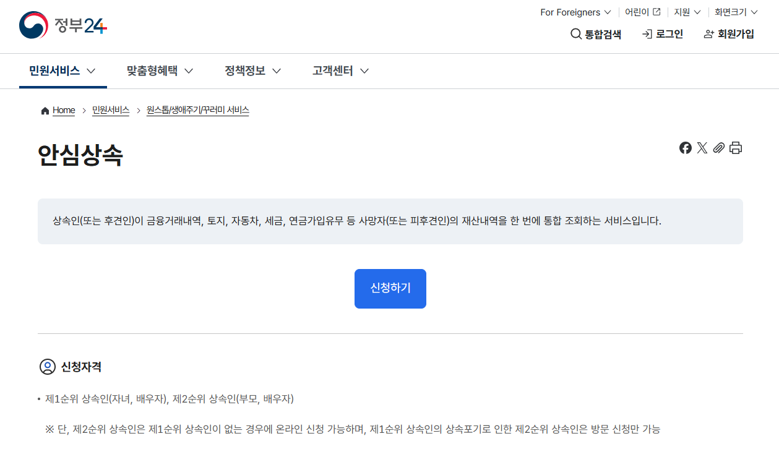The width and height of the screenshot is (779, 457).
Task: Click the 신청자격 section heading
Action: [81, 367]
